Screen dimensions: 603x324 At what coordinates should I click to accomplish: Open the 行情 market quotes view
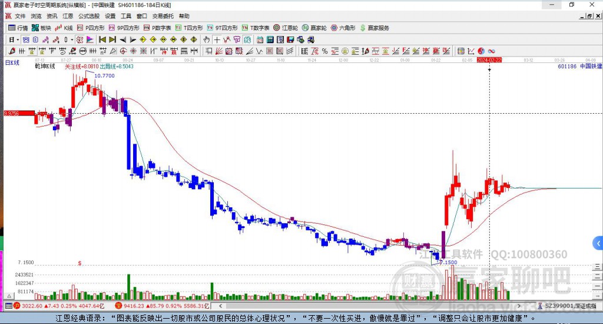18,28
